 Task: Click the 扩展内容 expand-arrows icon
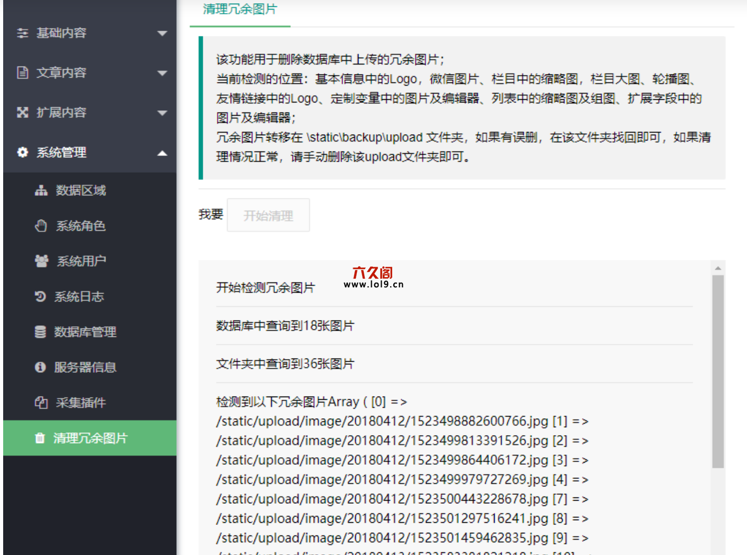click(22, 112)
